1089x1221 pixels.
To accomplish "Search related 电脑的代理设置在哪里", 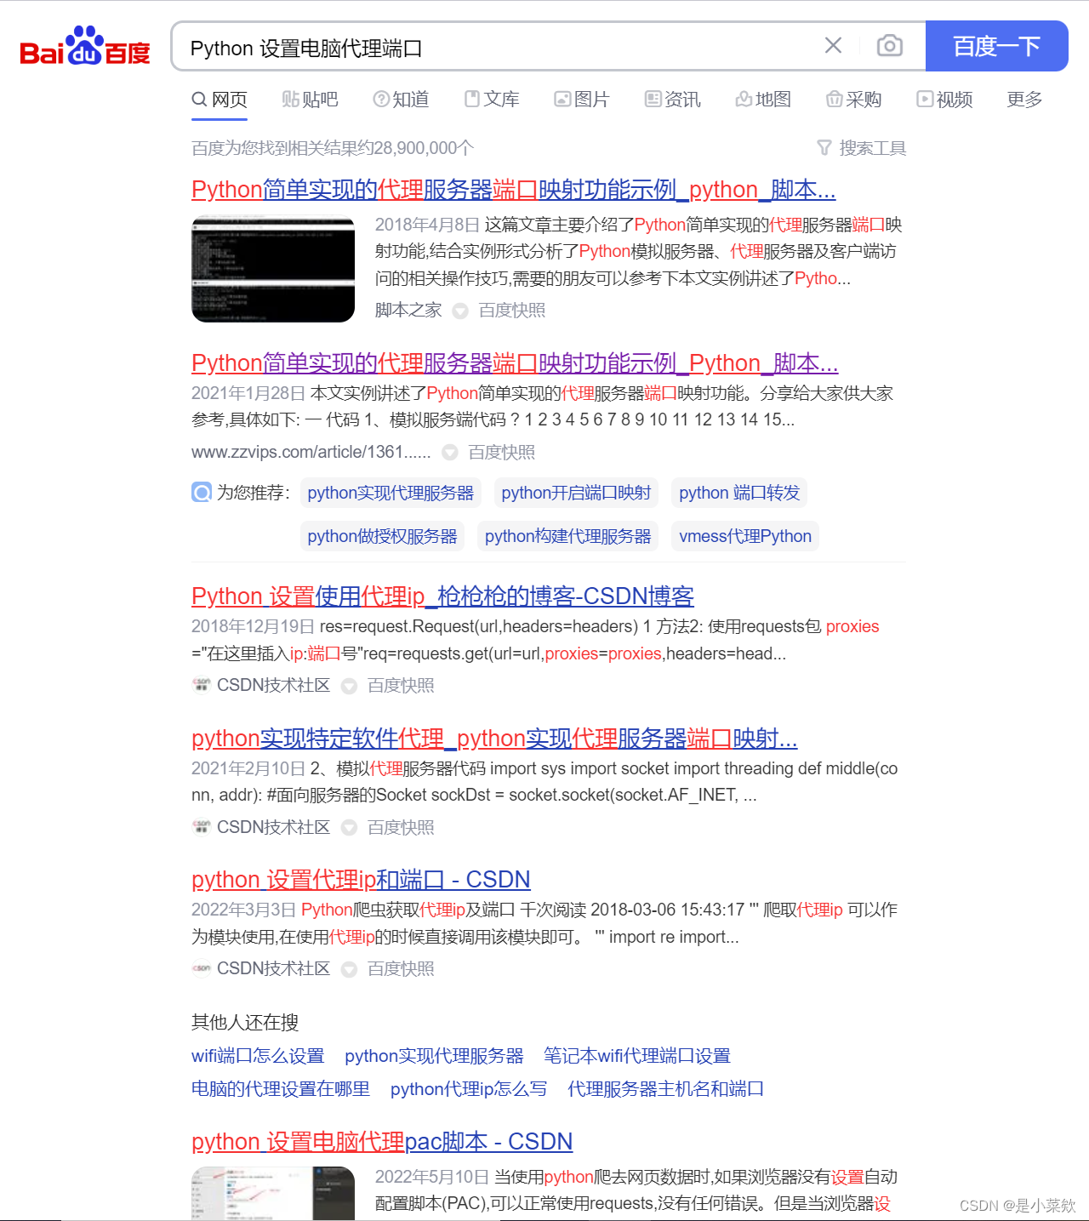I will [281, 1089].
